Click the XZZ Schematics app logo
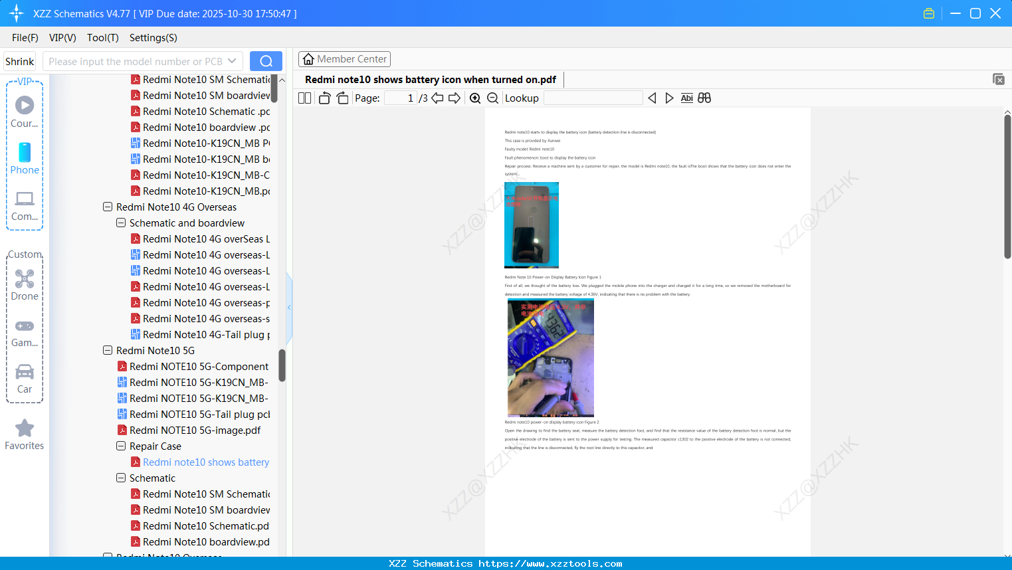Viewport: 1012px width, 570px height. 17,13
